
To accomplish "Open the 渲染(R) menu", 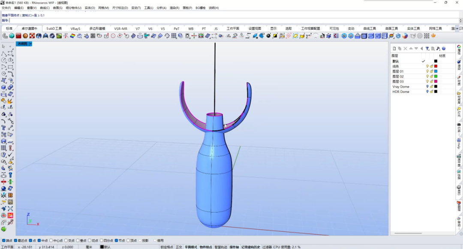I will point(174,8).
